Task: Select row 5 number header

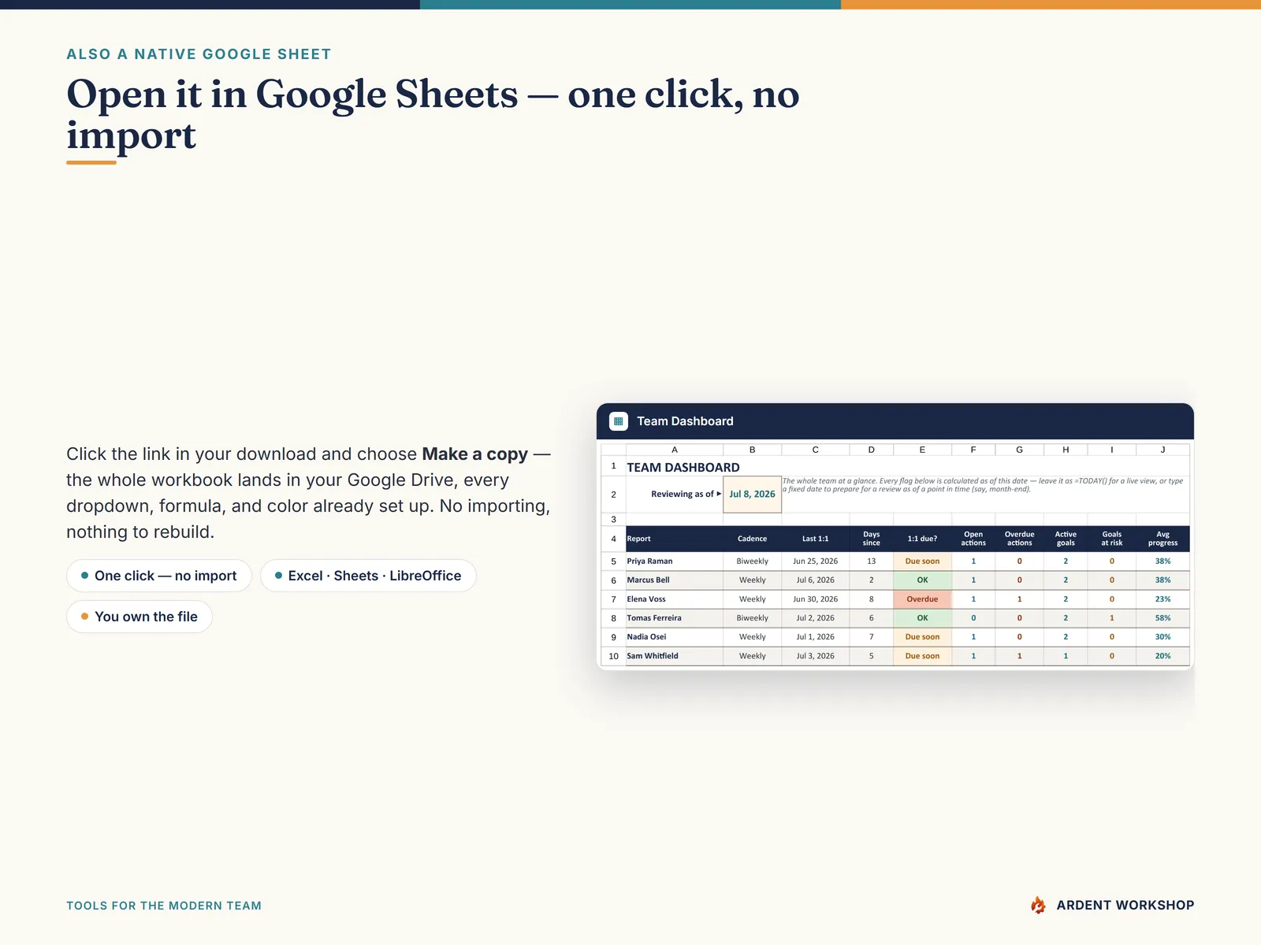Action: tap(613, 561)
